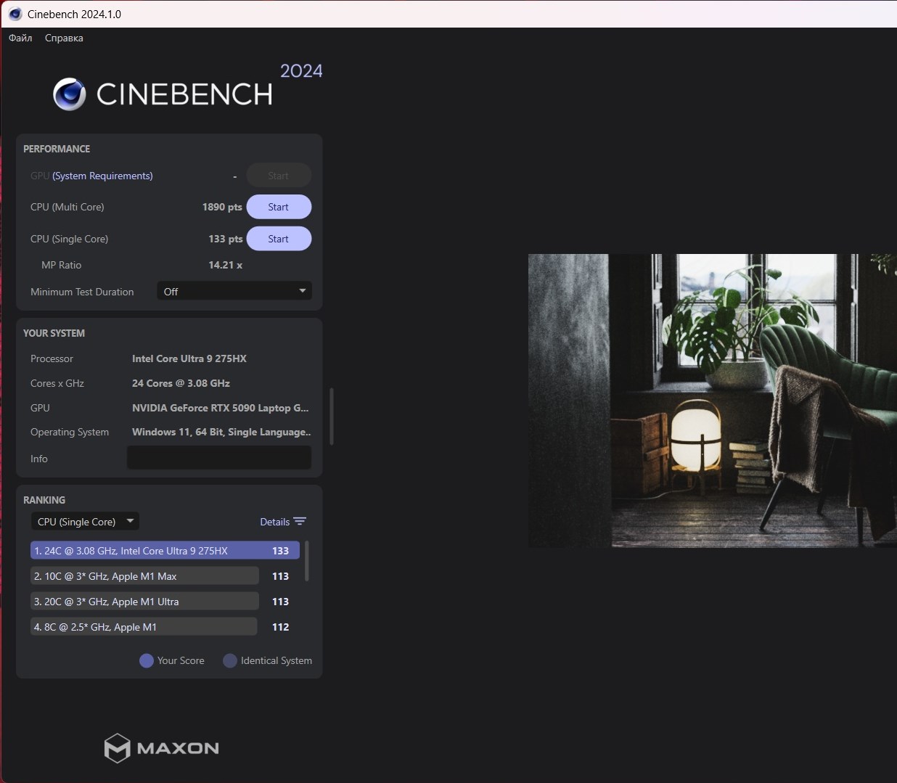This screenshot has width=897, height=783.
Task: Click the Cinebench logo sphere icon
Action: 70,94
